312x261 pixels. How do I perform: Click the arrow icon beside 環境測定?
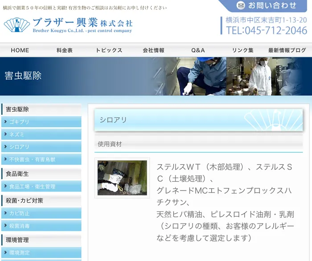pyautogui.click(x=6, y=253)
